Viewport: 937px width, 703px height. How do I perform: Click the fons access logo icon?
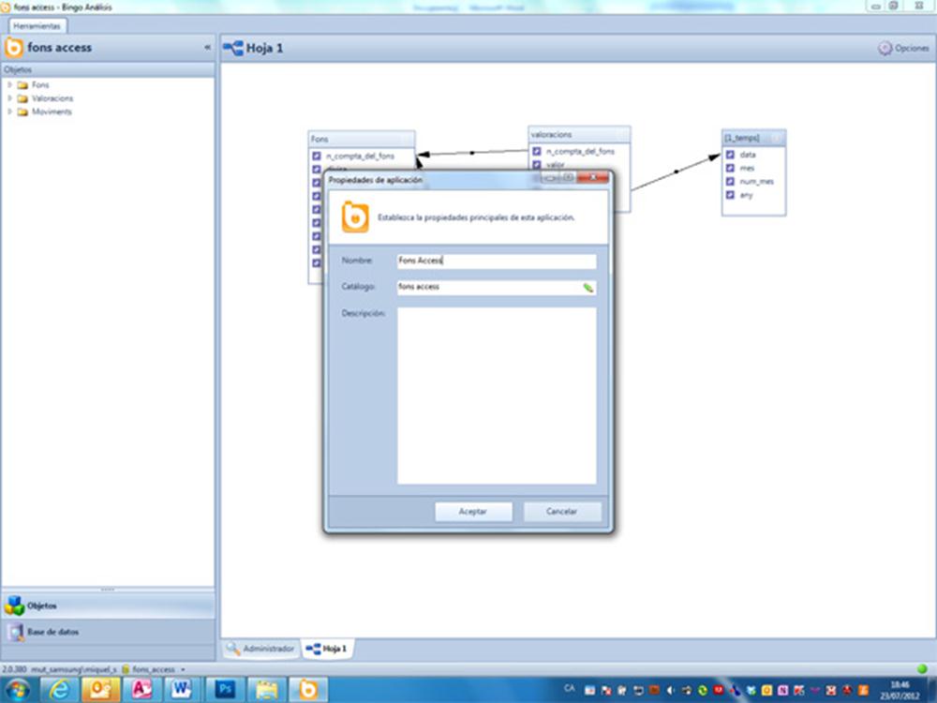(14, 48)
